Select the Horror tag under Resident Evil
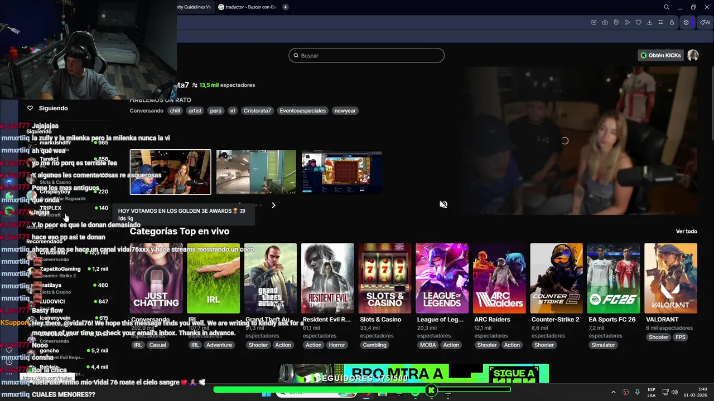This screenshot has width=714, height=401. pyautogui.click(x=337, y=345)
